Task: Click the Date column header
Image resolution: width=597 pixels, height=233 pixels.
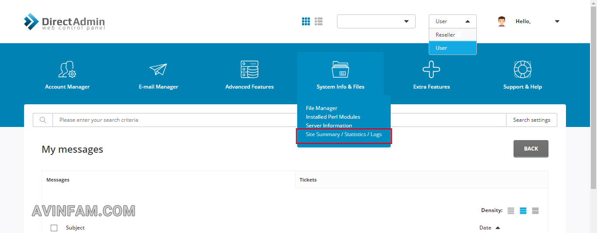Action: tap(485, 228)
